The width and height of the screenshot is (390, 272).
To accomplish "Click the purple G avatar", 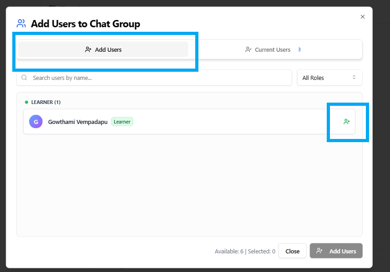I will click(x=36, y=122).
